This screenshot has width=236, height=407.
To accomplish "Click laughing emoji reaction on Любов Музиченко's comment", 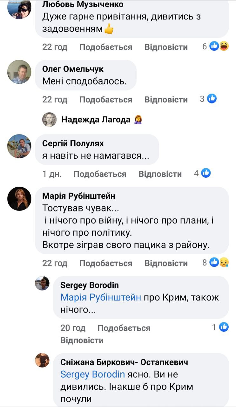I will click(x=224, y=47).
